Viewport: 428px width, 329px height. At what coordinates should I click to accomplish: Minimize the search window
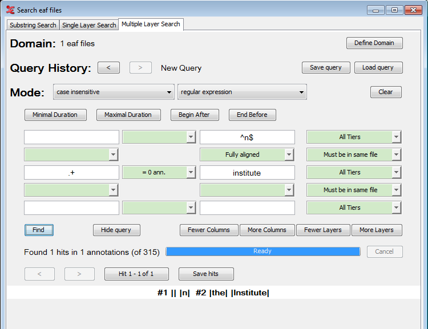pyautogui.click(x=375, y=10)
